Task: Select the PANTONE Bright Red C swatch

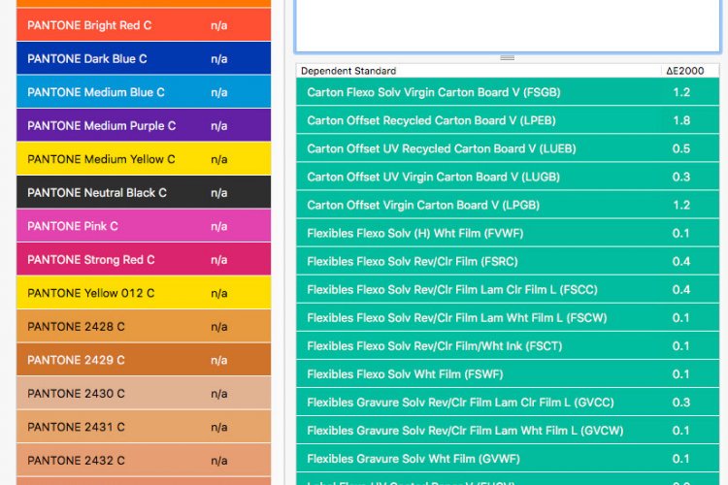Action: pyautogui.click(x=144, y=25)
